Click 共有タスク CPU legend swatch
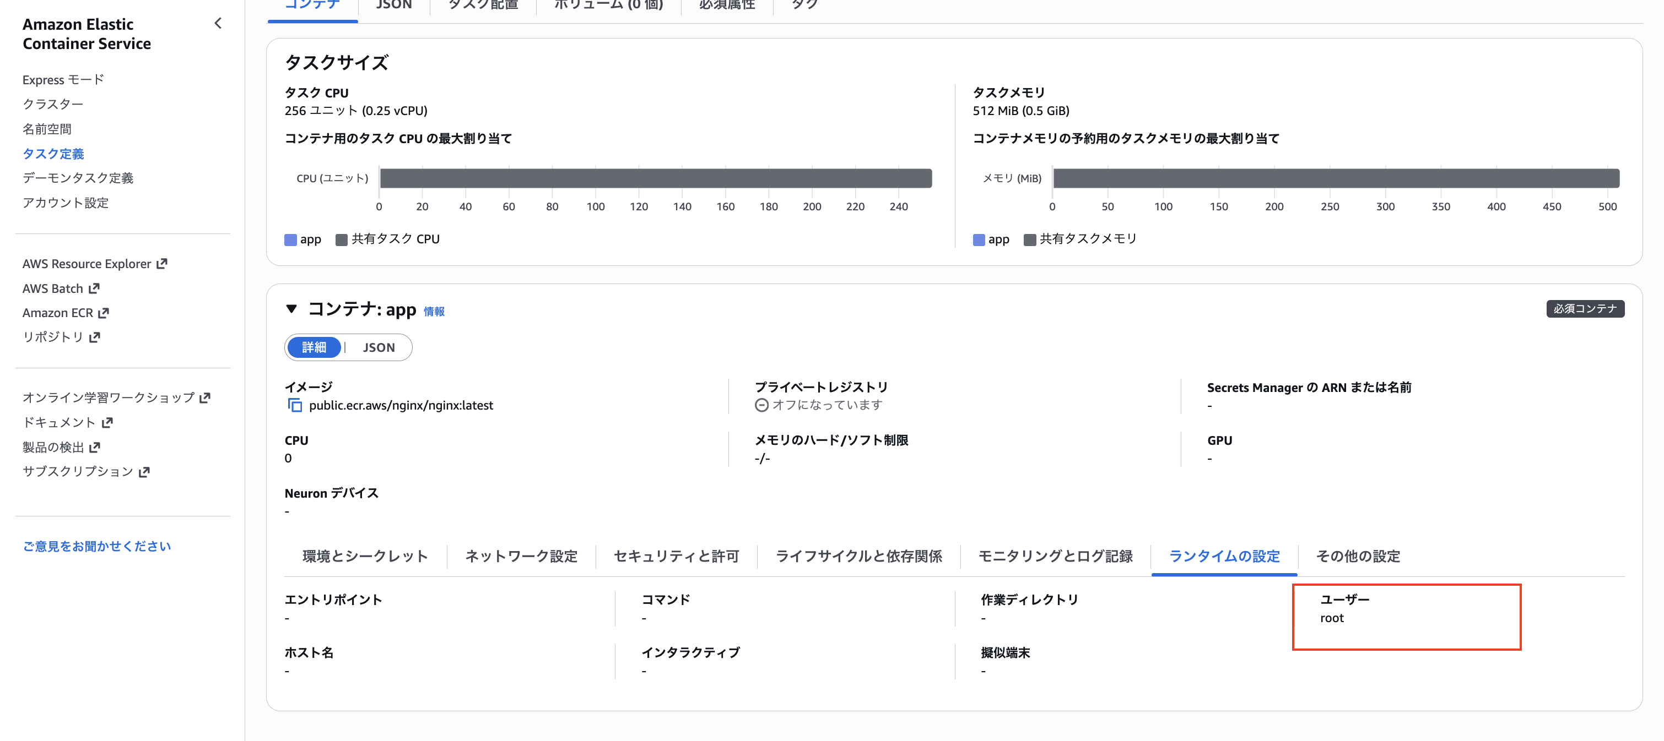Viewport: 1664px width, 741px height. click(x=342, y=239)
